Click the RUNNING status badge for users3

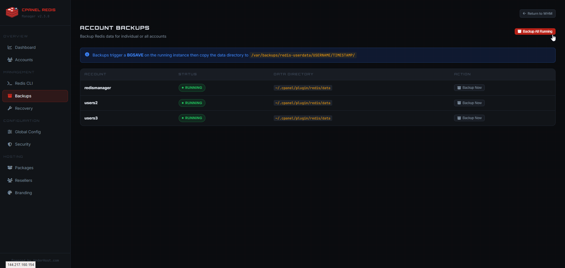coord(192,118)
